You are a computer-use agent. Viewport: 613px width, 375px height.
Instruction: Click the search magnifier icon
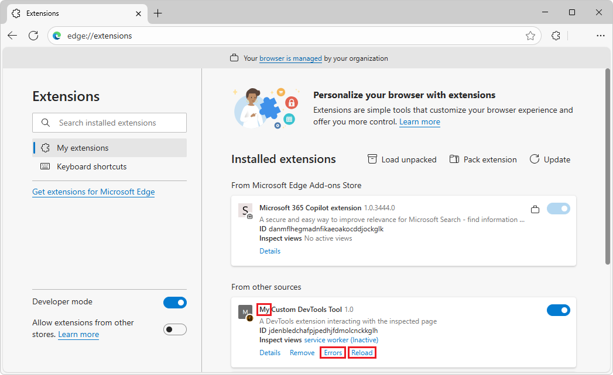[x=46, y=123]
